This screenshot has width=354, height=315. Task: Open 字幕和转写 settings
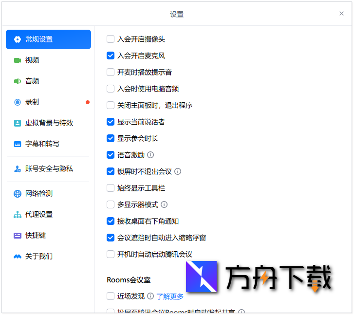[48, 144]
